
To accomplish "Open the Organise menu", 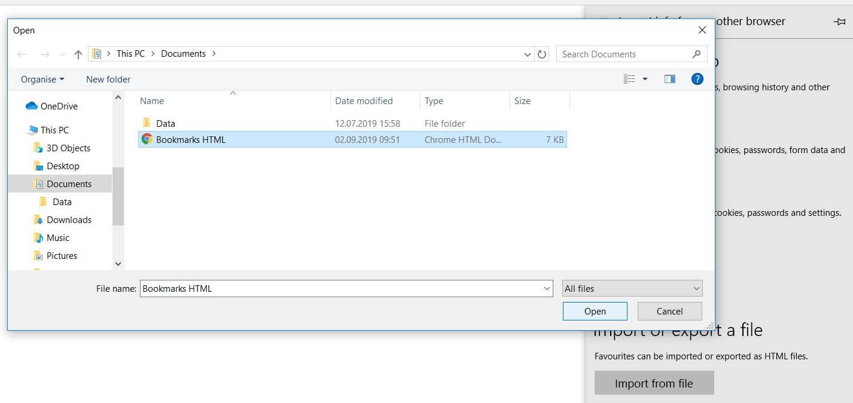I will pyautogui.click(x=41, y=79).
